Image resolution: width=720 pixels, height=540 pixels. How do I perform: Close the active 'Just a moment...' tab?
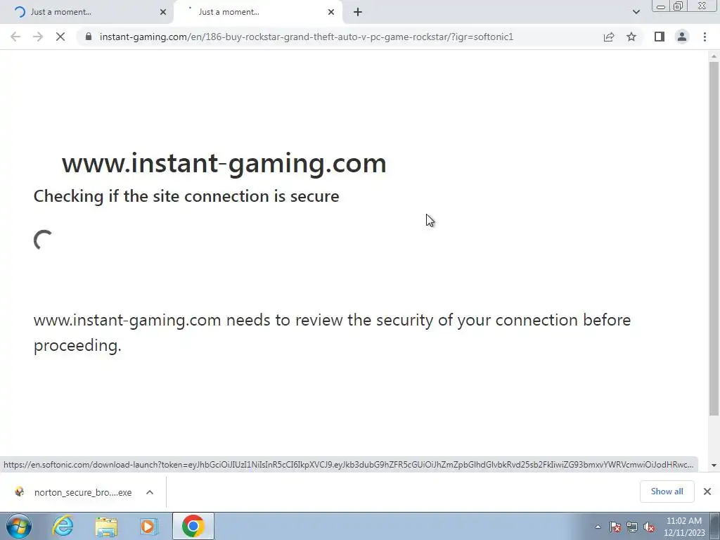pos(331,12)
